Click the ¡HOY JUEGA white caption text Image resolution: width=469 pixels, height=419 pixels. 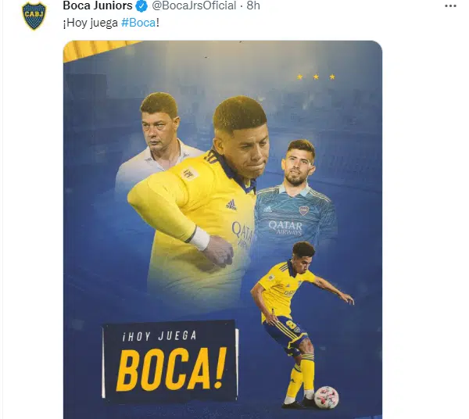point(159,336)
